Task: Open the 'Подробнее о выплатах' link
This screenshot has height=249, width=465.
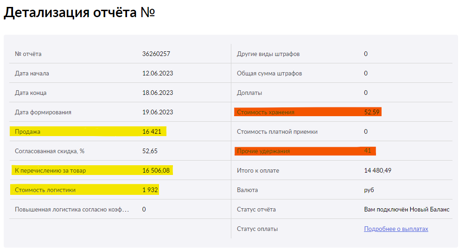Action: (396, 229)
